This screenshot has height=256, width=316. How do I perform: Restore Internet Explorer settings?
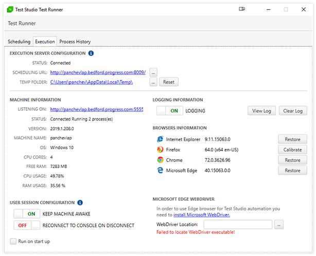[292, 139]
